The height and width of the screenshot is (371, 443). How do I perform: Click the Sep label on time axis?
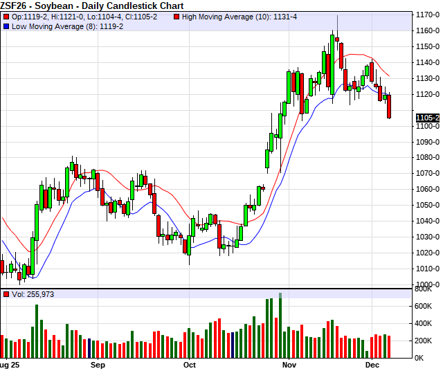[x=98, y=363]
